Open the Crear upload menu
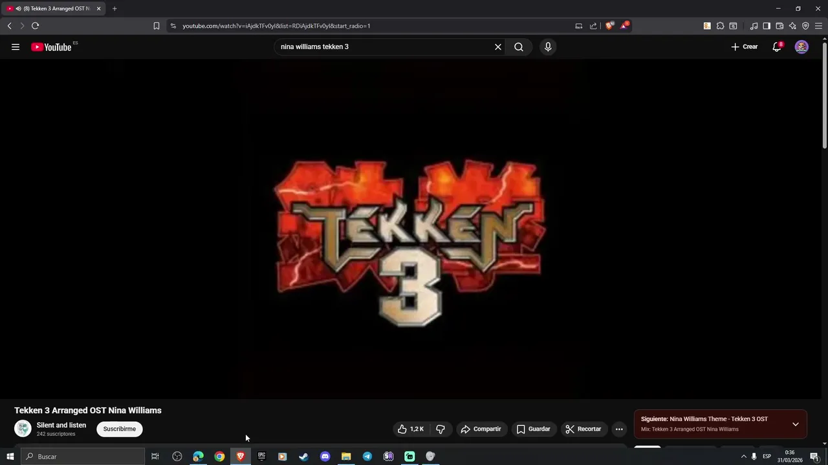 pyautogui.click(x=745, y=46)
